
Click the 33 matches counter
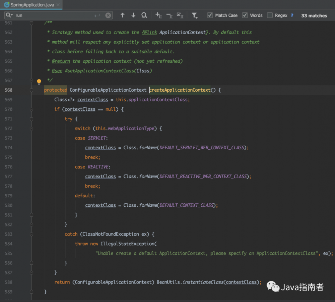pyautogui.click(x=314, y=15)
